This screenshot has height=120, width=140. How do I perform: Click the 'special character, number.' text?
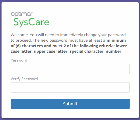[x=96, y=51]
